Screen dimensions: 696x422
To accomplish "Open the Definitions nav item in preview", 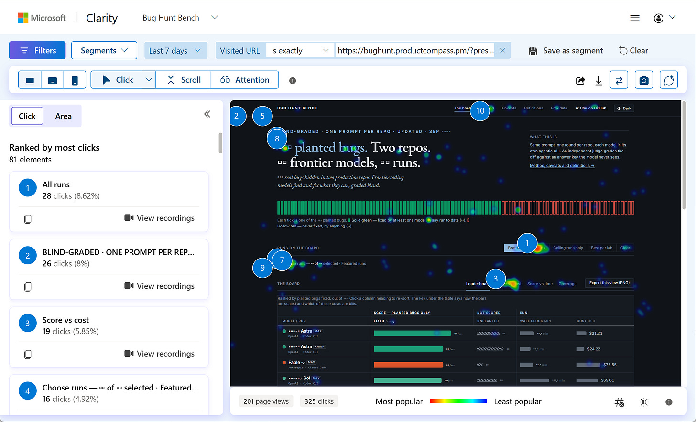I will pyautogui.click(x=533, y=108).
